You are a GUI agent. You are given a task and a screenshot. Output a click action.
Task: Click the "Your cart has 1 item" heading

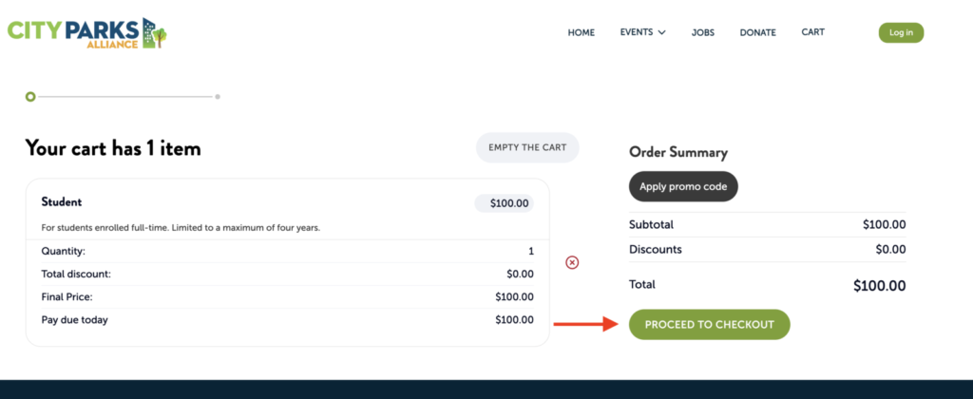point(113,148)
